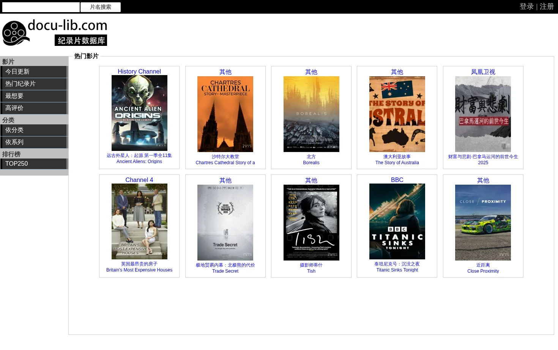Screen dimensions: 558x350
Task: Open the Ancient Aliens: Origins poster
Action: pos(139,113)
